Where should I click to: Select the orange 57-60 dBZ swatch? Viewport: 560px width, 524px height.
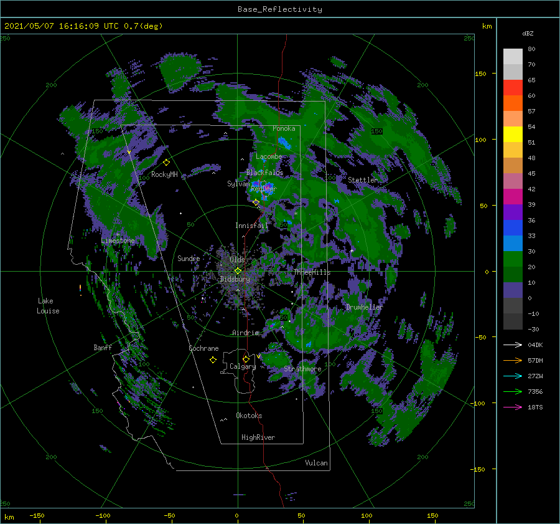coord(513,103)
